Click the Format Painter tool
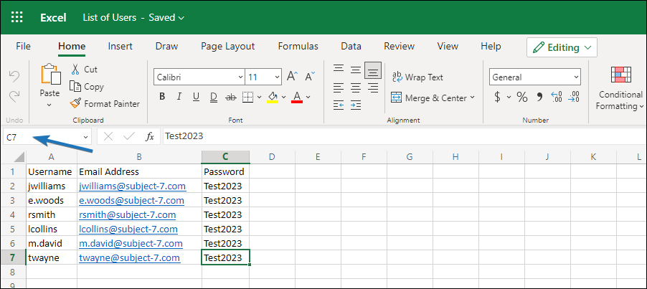Image resolution: width=647 pixels, height=289 pixels. [x=105, y=103]
